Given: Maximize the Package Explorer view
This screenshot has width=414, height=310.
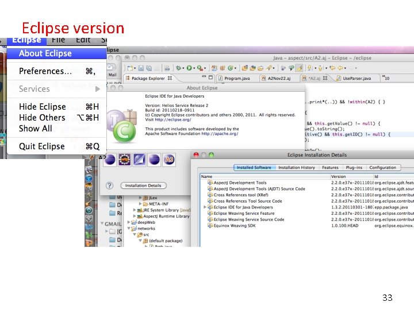Looking at the screenshot, I should point(210,77).
